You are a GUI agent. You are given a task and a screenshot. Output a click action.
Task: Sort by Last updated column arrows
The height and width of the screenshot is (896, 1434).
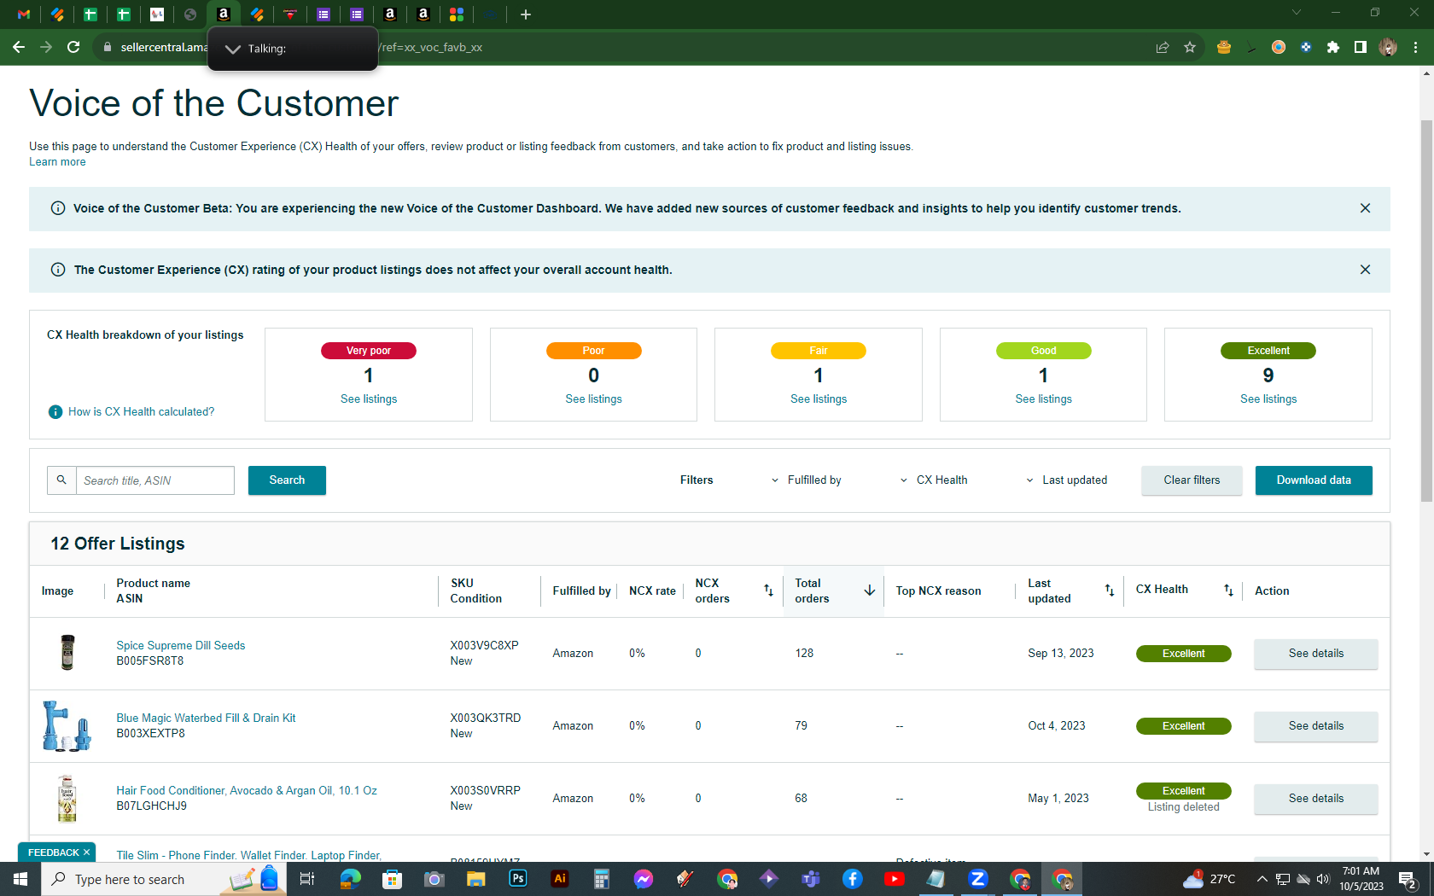tap(1109, 591)
